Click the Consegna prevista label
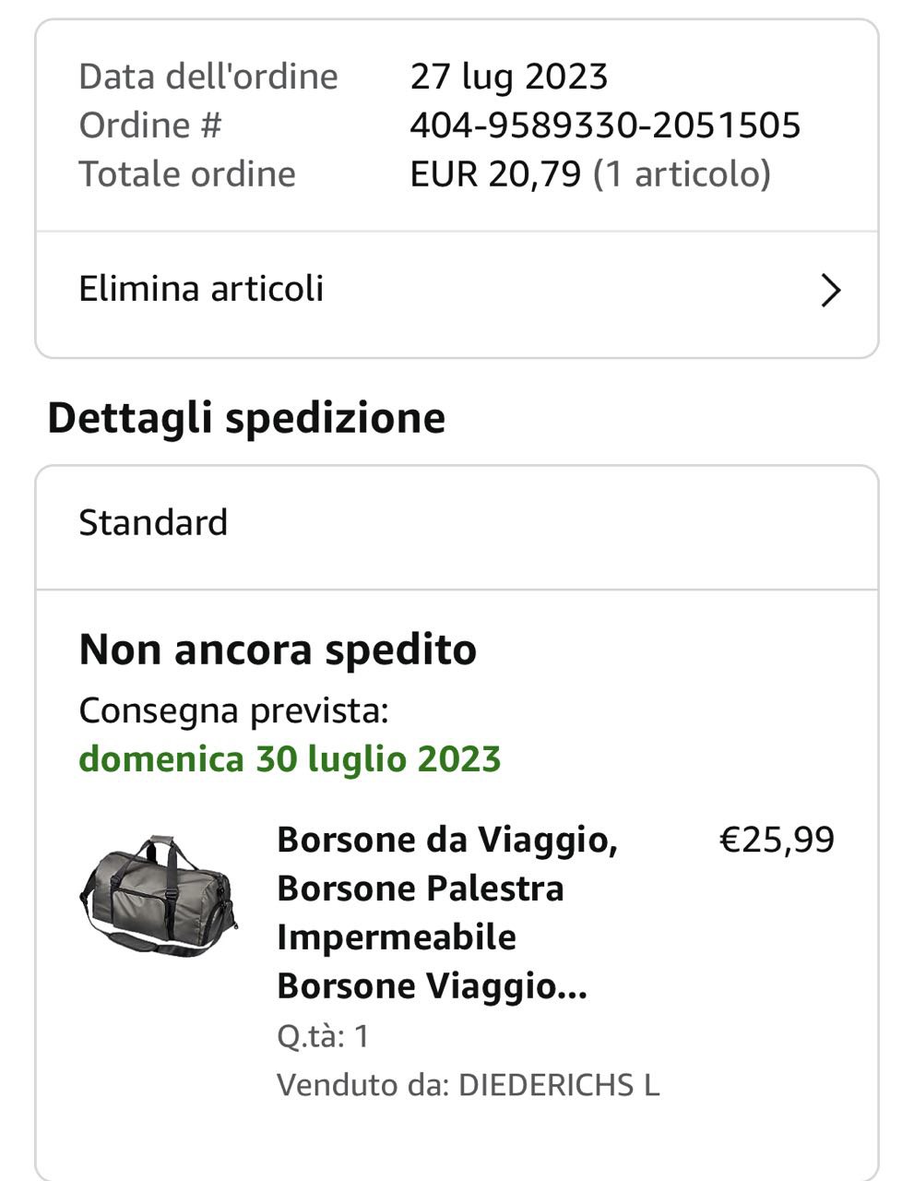The image size is (914, 1181). click(233, 710)
